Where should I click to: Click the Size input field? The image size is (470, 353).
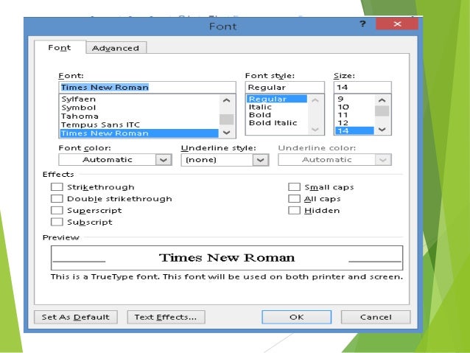(362, 87)
